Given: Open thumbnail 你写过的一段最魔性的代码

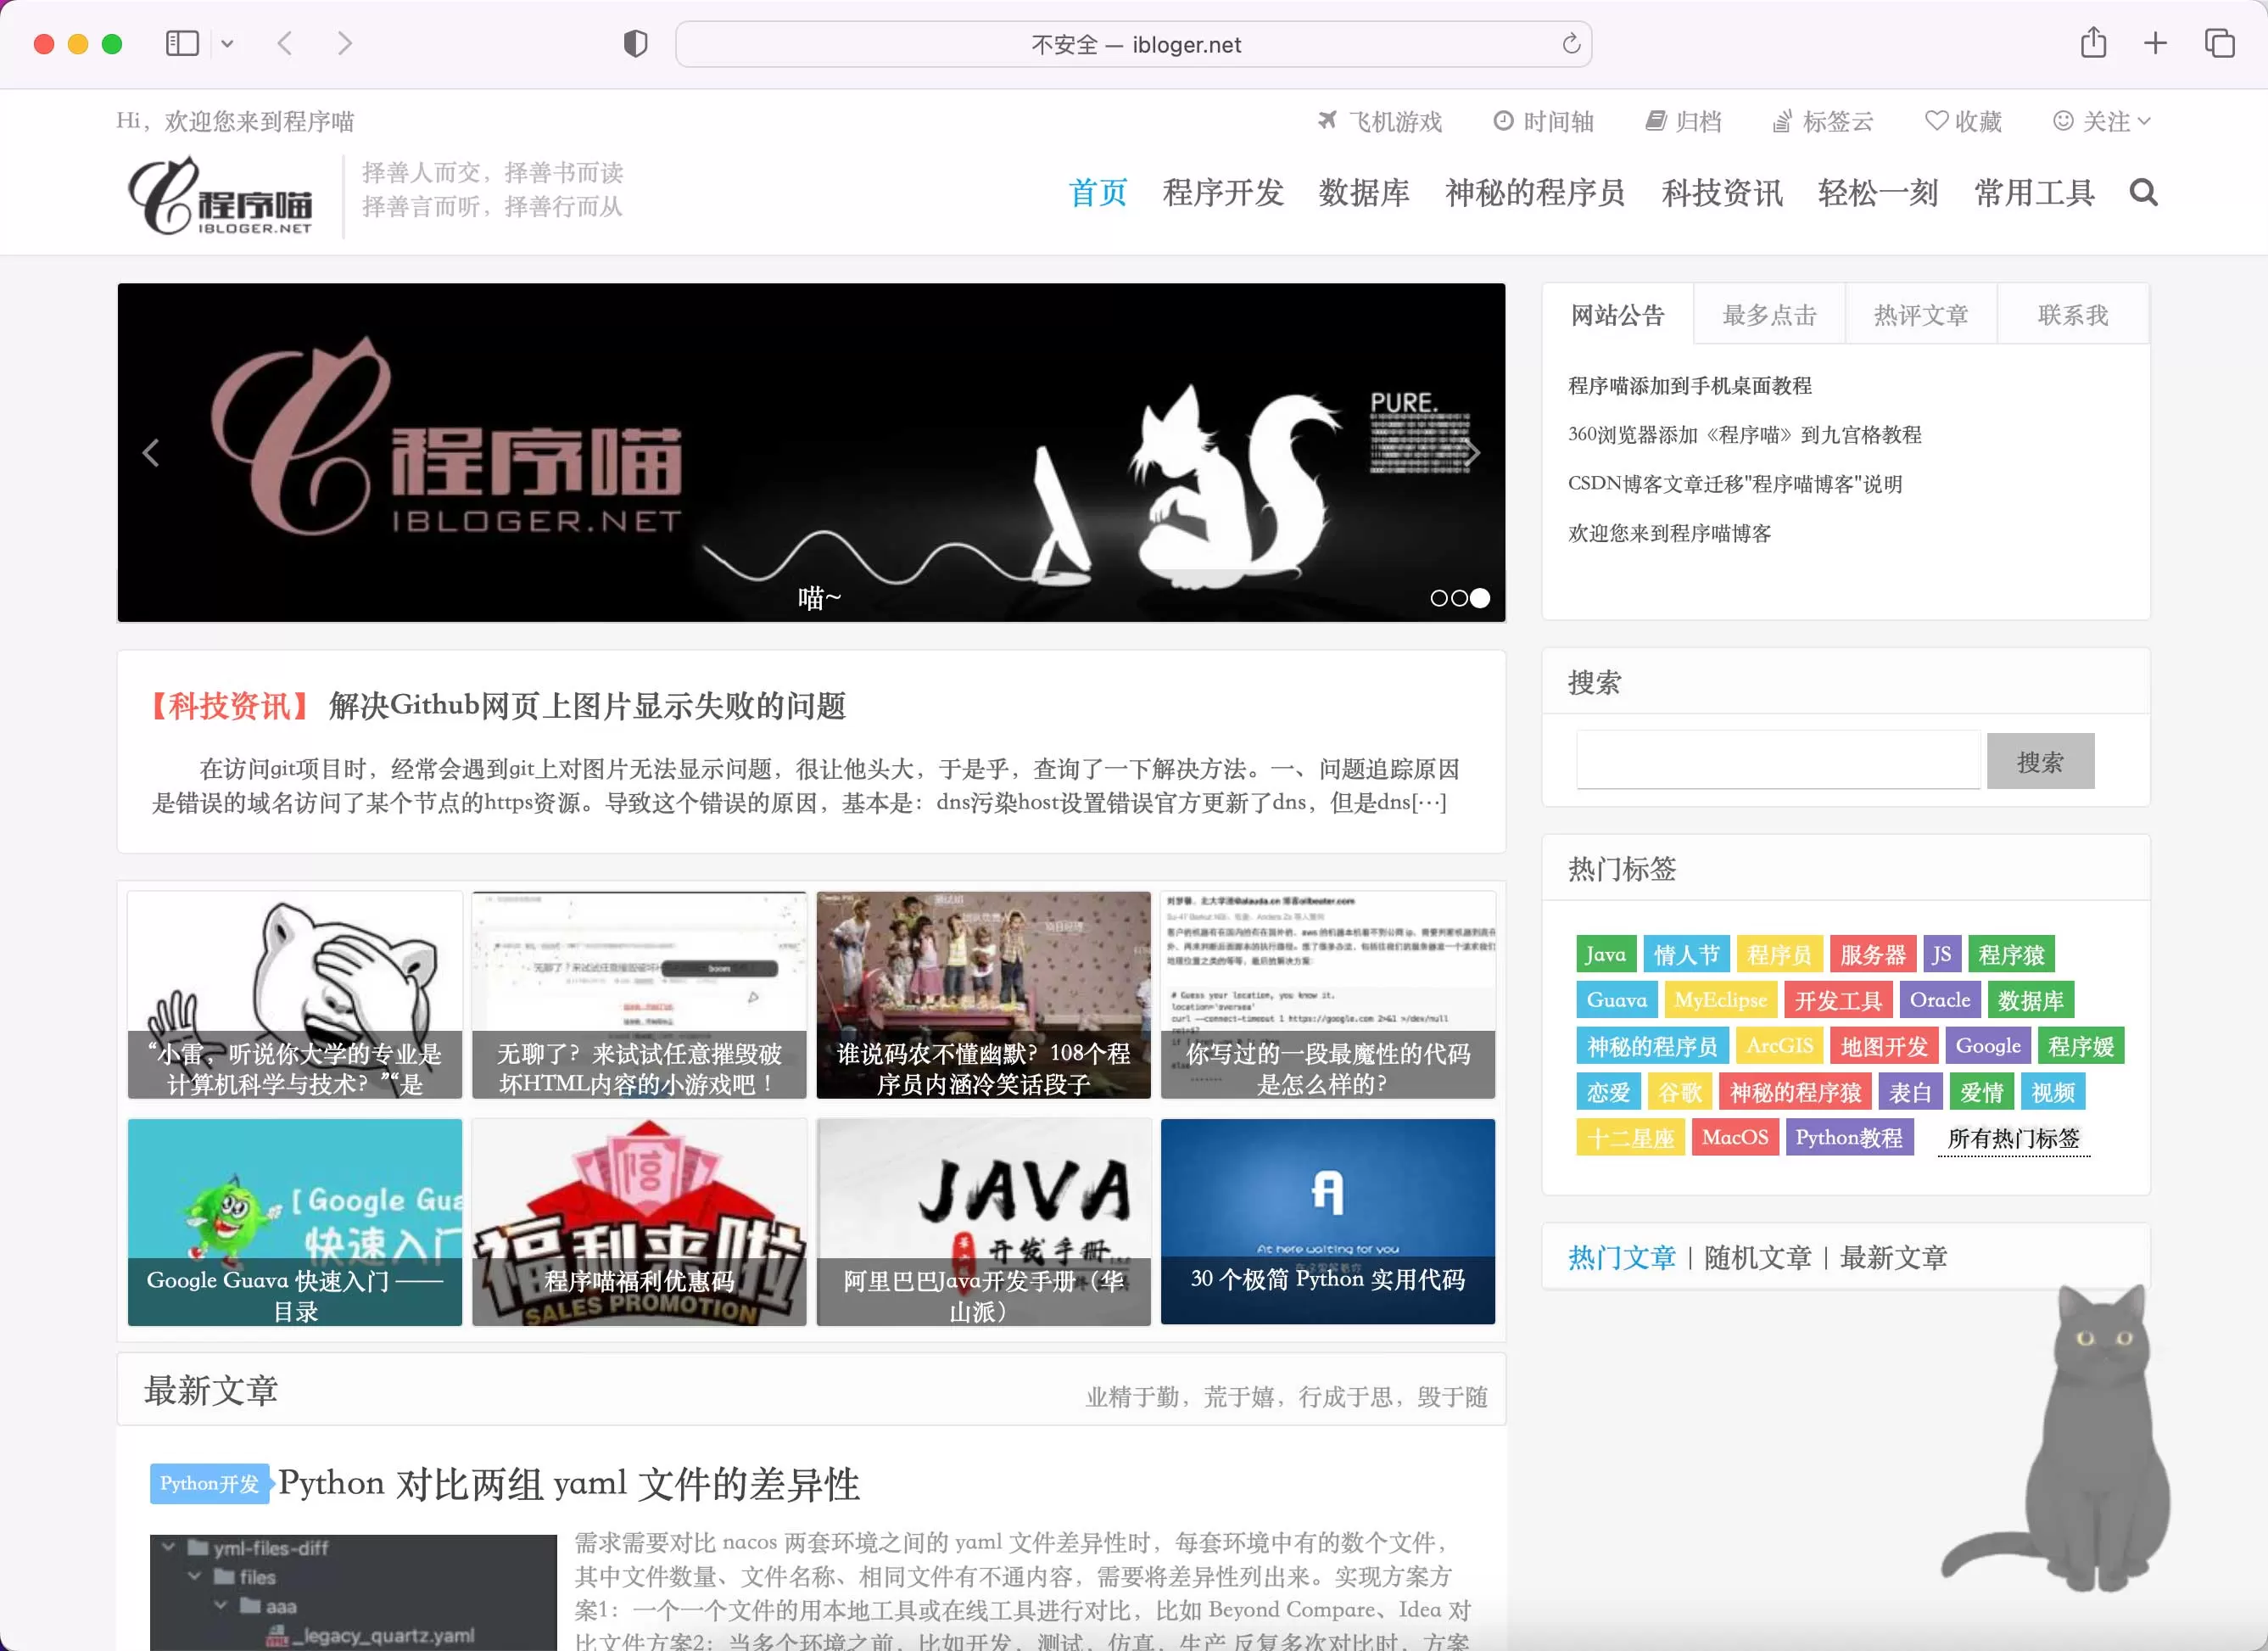Looking at the screenshot, I should (x=1327, y=995).
